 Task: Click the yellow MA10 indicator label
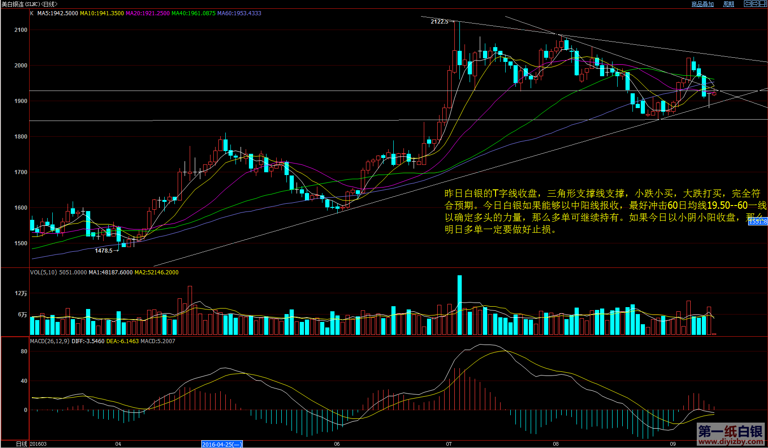[102, 13]
